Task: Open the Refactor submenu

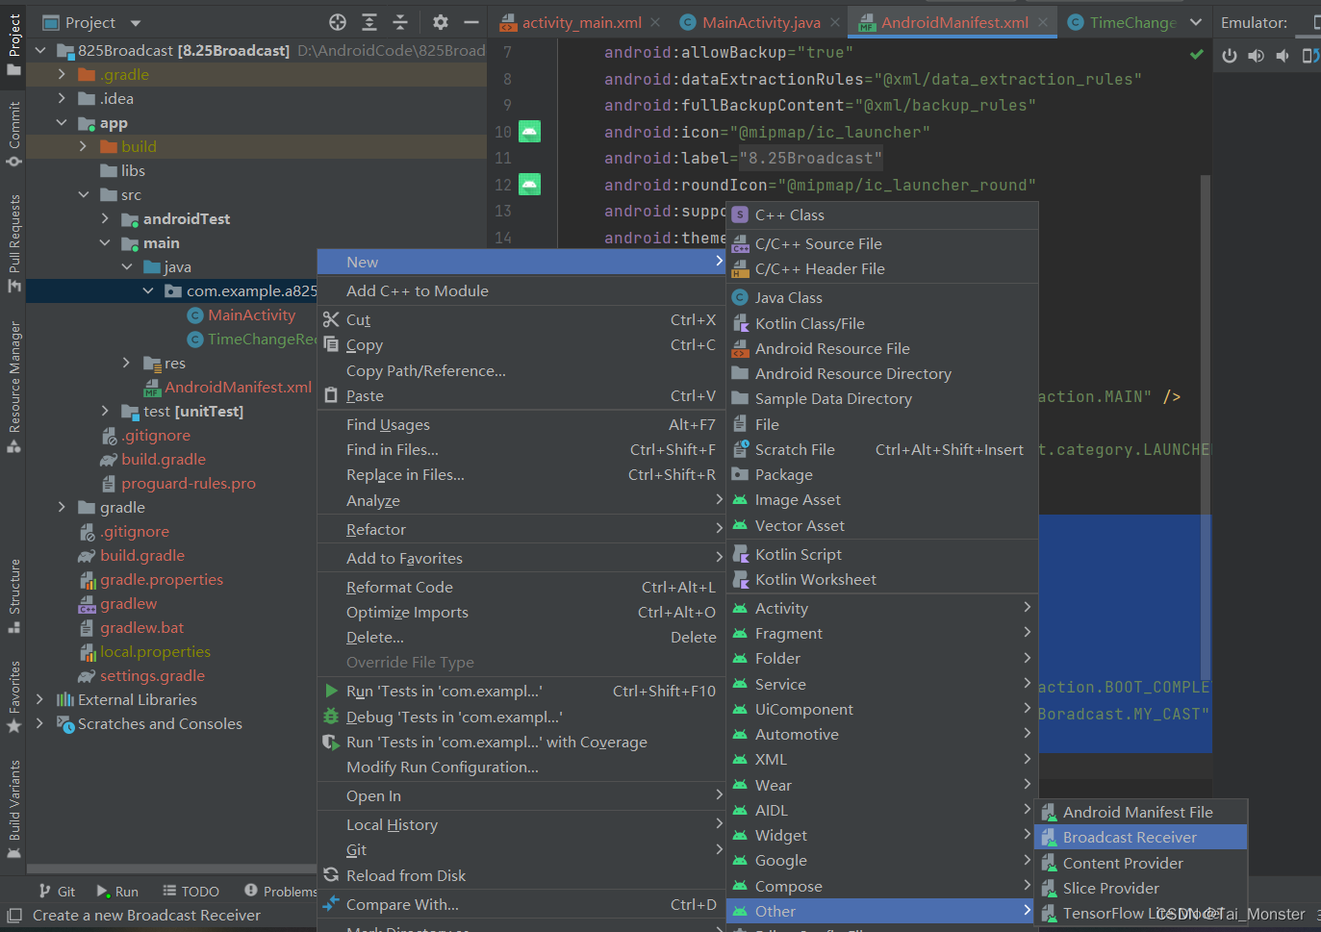Action: [x=521, y=529]
